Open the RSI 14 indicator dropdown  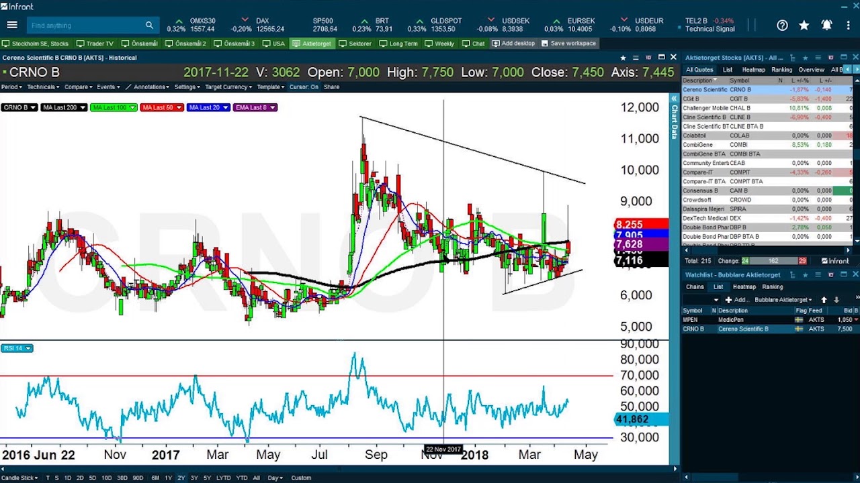(x=17, y=348)
